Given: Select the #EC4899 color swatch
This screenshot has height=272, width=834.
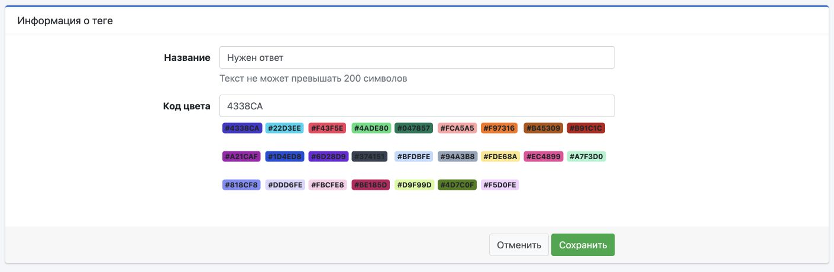Looking at the screenshot, I should pos(544,157).
